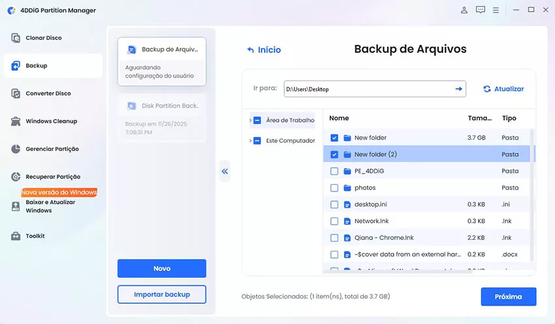
Task: Toggle the Este Computador tree checkbox
Action: 257,141
